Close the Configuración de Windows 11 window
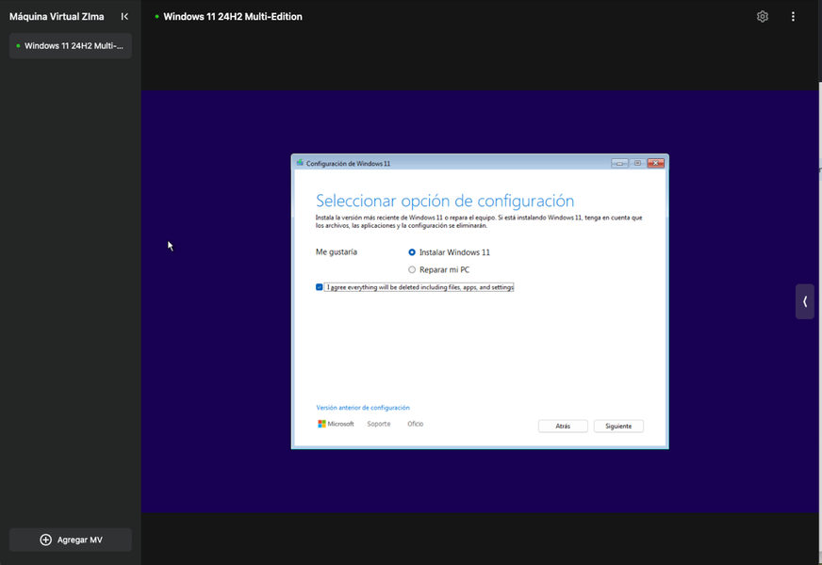The width and height of the screenshot is (822, 565). [655, 163]
